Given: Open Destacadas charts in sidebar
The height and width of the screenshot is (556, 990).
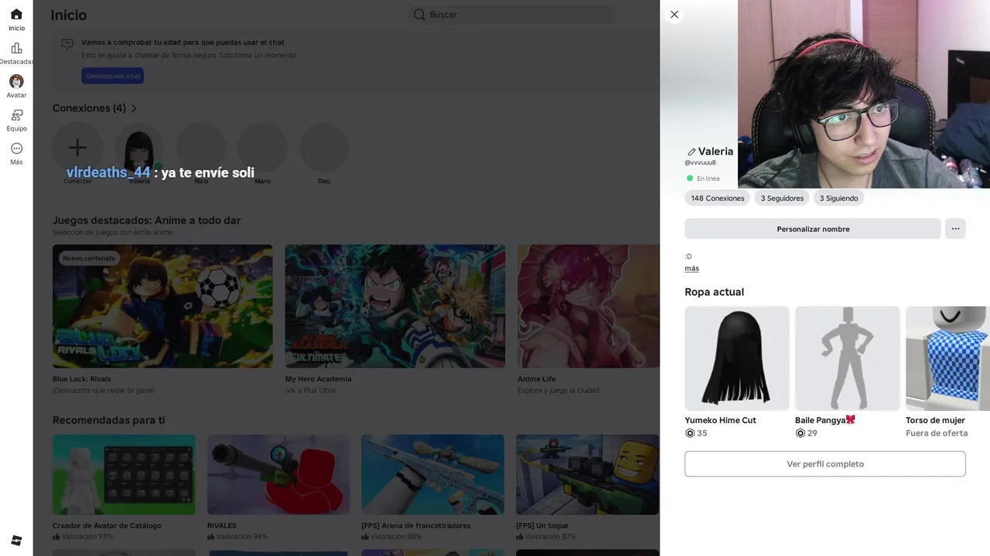Looking at the screenshot, I should (x=16, y=49).
